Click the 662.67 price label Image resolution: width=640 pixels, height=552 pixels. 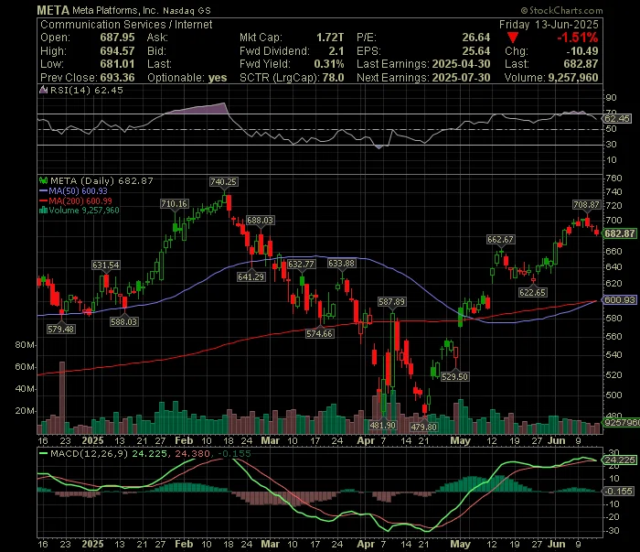pyautogui.click(x=500, y=240)
